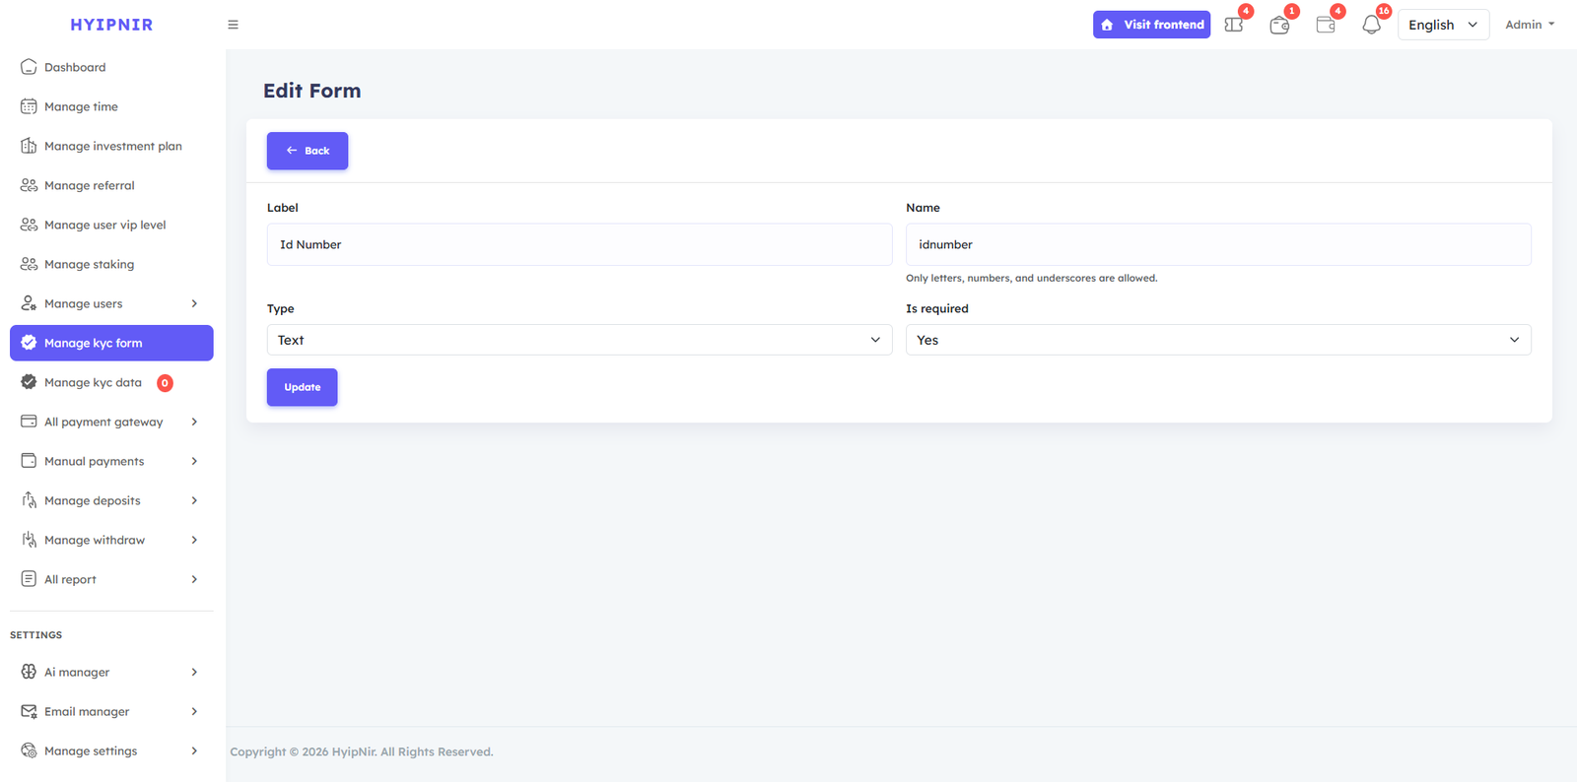Click the hamburger menu toggle icon
1577x782 pixels.
pos(234,25)
